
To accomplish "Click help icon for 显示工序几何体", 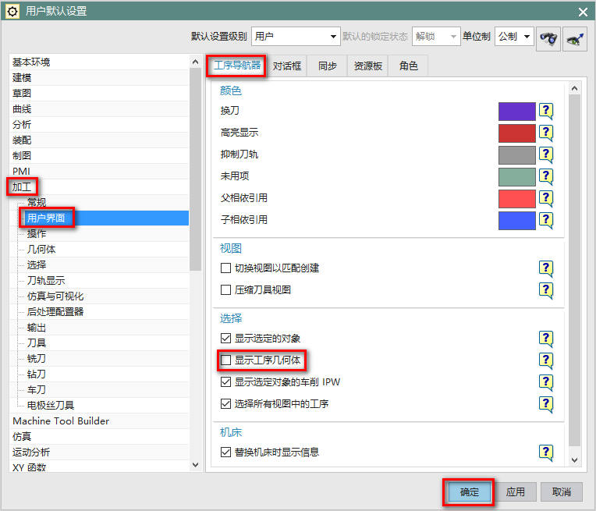I will (x=546, y=360).
